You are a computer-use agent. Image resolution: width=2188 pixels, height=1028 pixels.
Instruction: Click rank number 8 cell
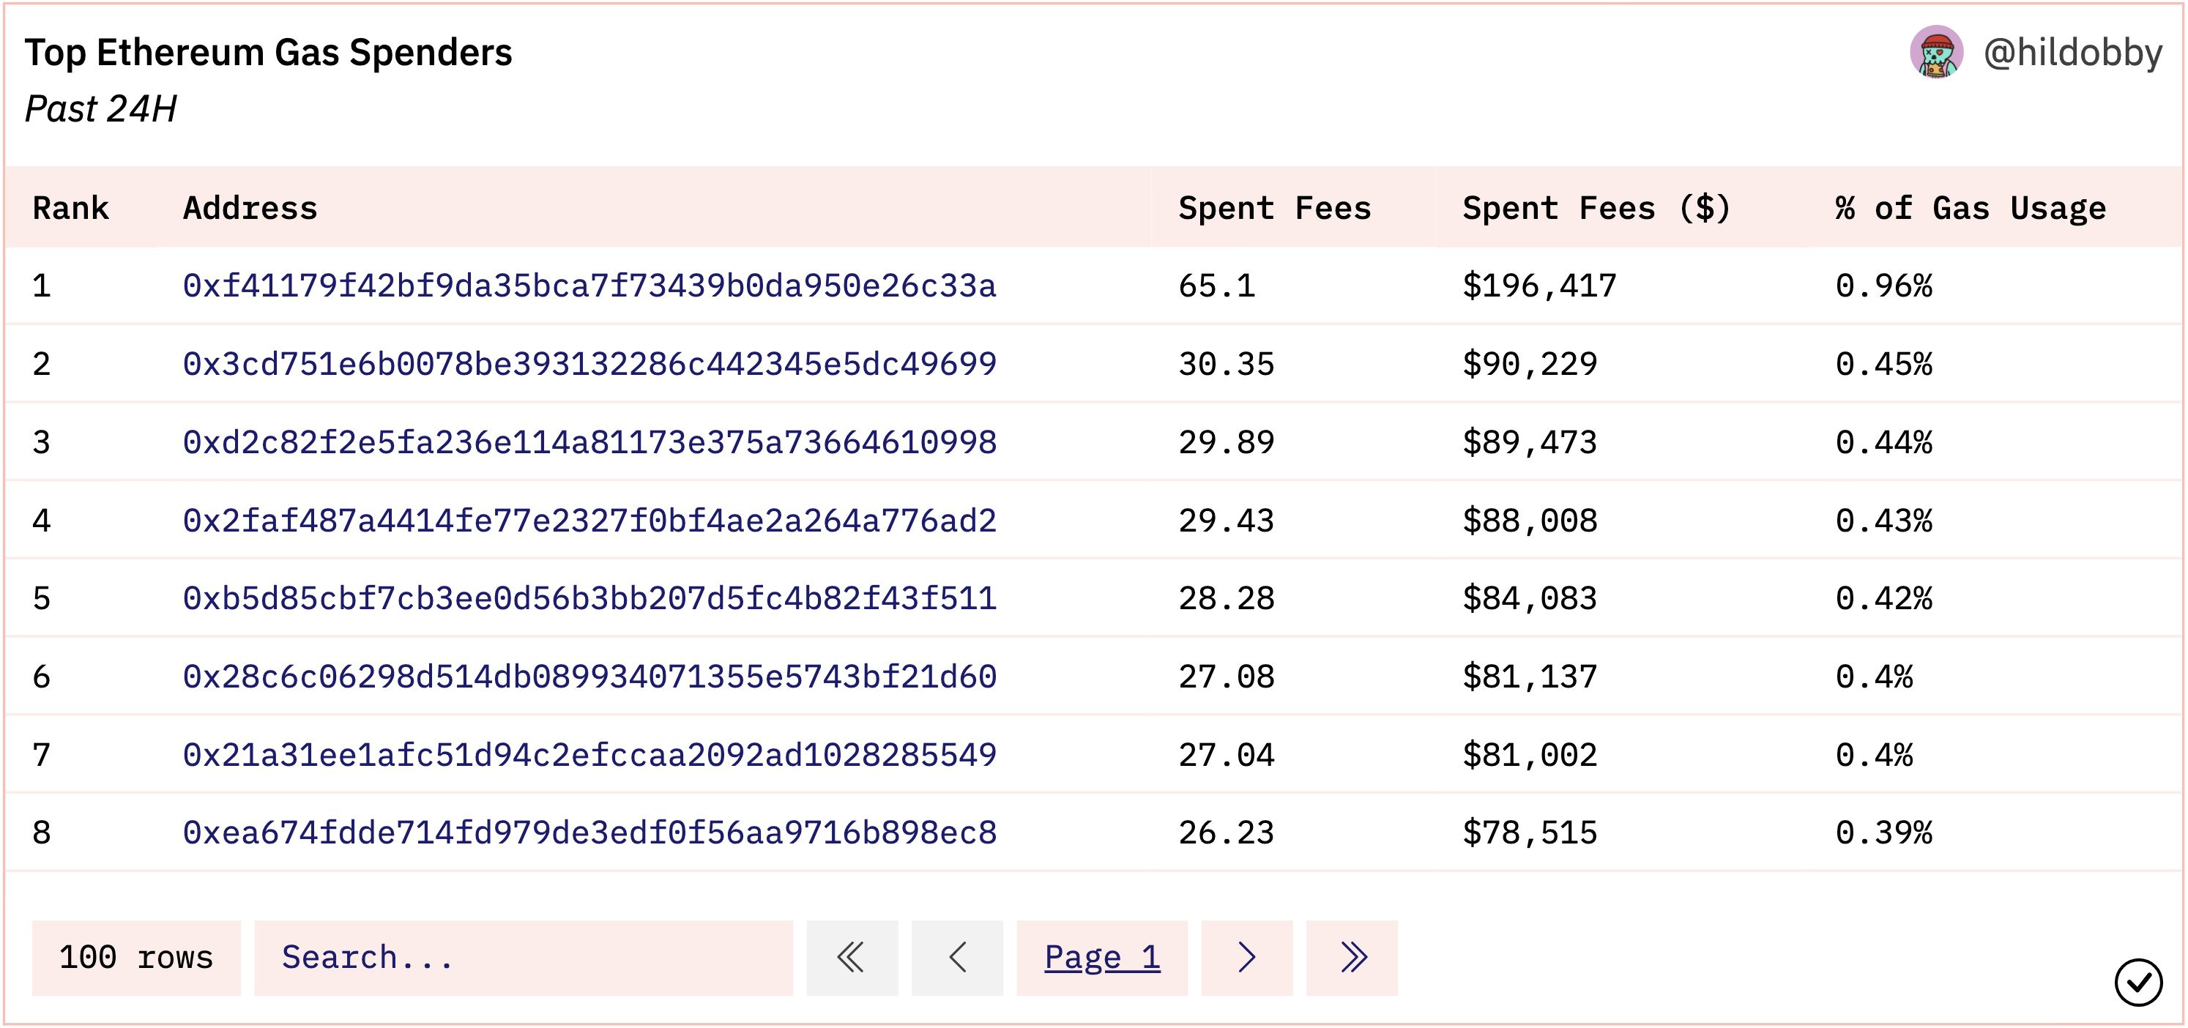point(42,833)
